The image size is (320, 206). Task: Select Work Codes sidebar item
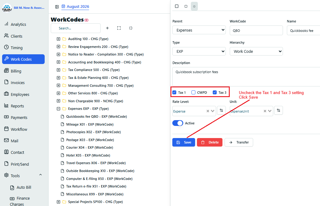[x=23, y=59]
